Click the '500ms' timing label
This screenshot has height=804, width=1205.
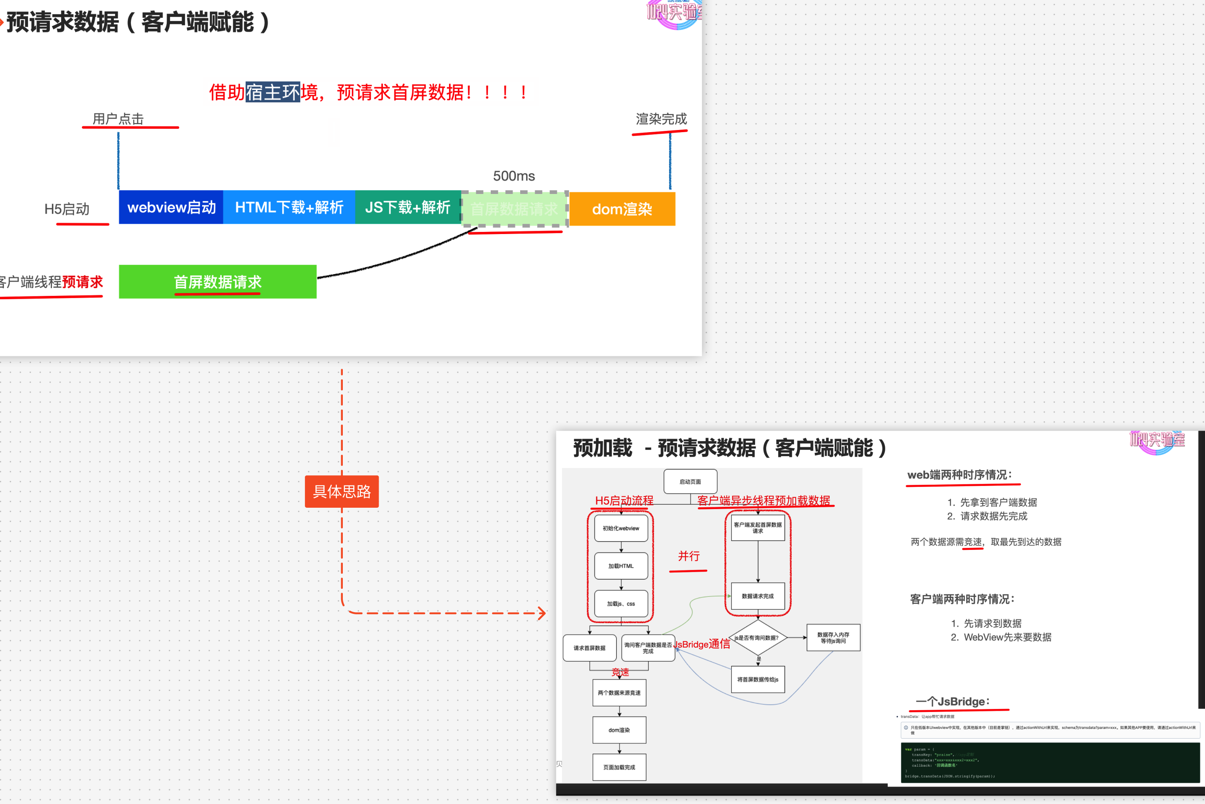[x=514, y=176]
